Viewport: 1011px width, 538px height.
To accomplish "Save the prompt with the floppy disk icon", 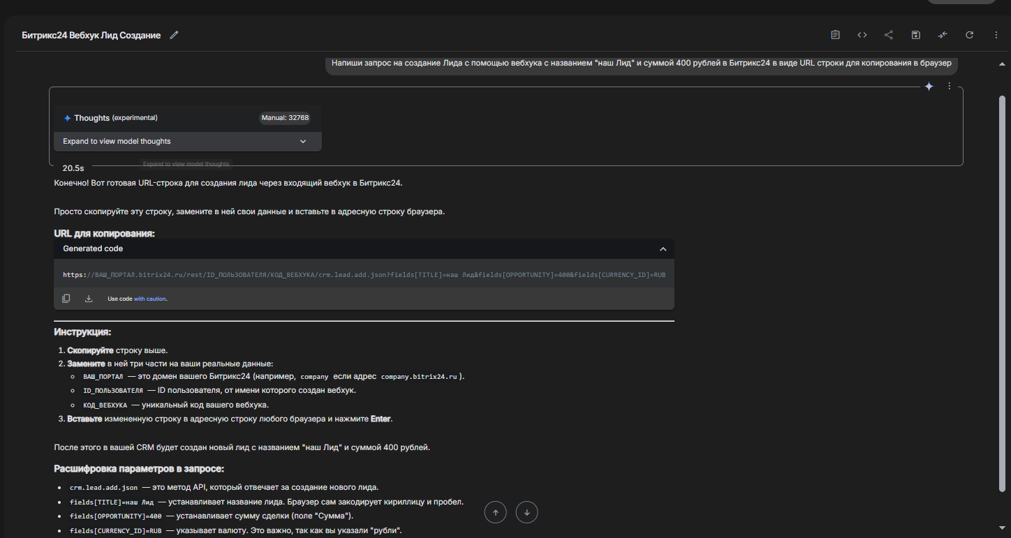I will [916, 35].
